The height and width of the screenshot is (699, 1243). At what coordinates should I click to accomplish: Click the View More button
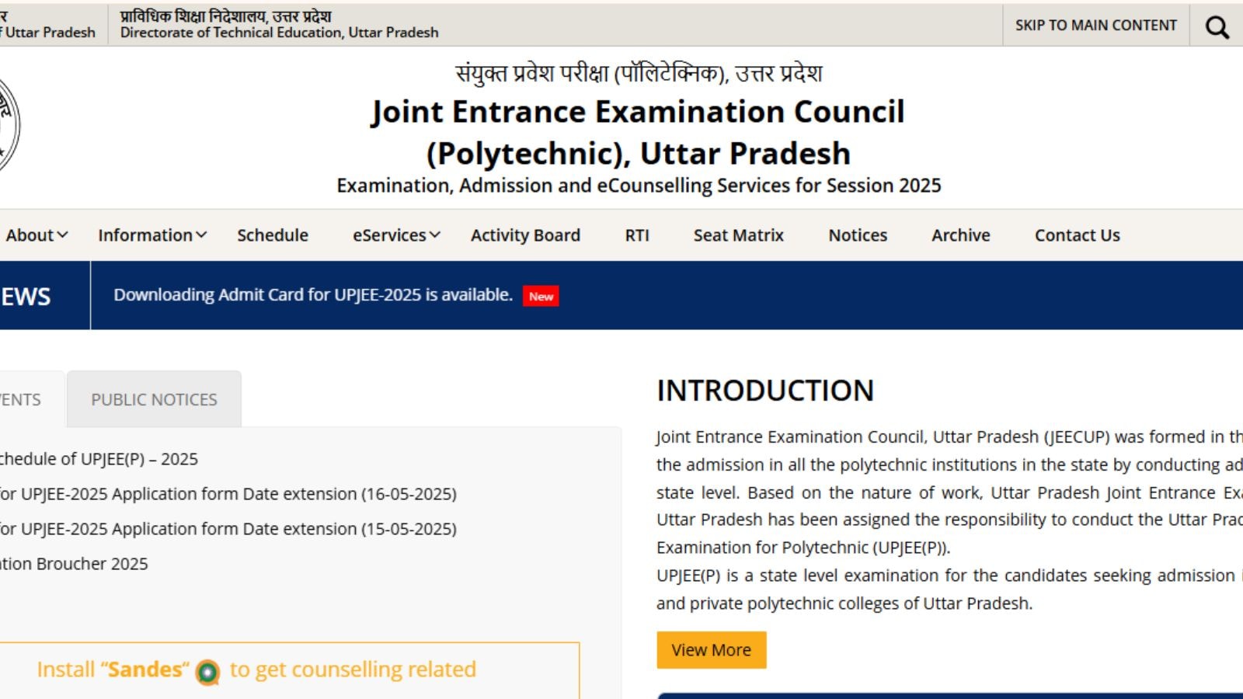[712, 650]
